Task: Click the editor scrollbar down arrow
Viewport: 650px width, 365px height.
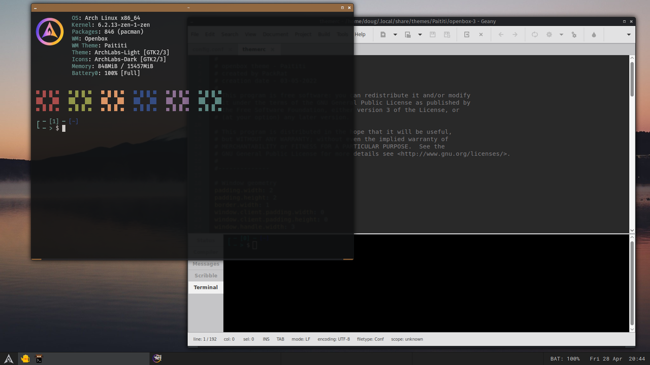Action: point(632,230)
